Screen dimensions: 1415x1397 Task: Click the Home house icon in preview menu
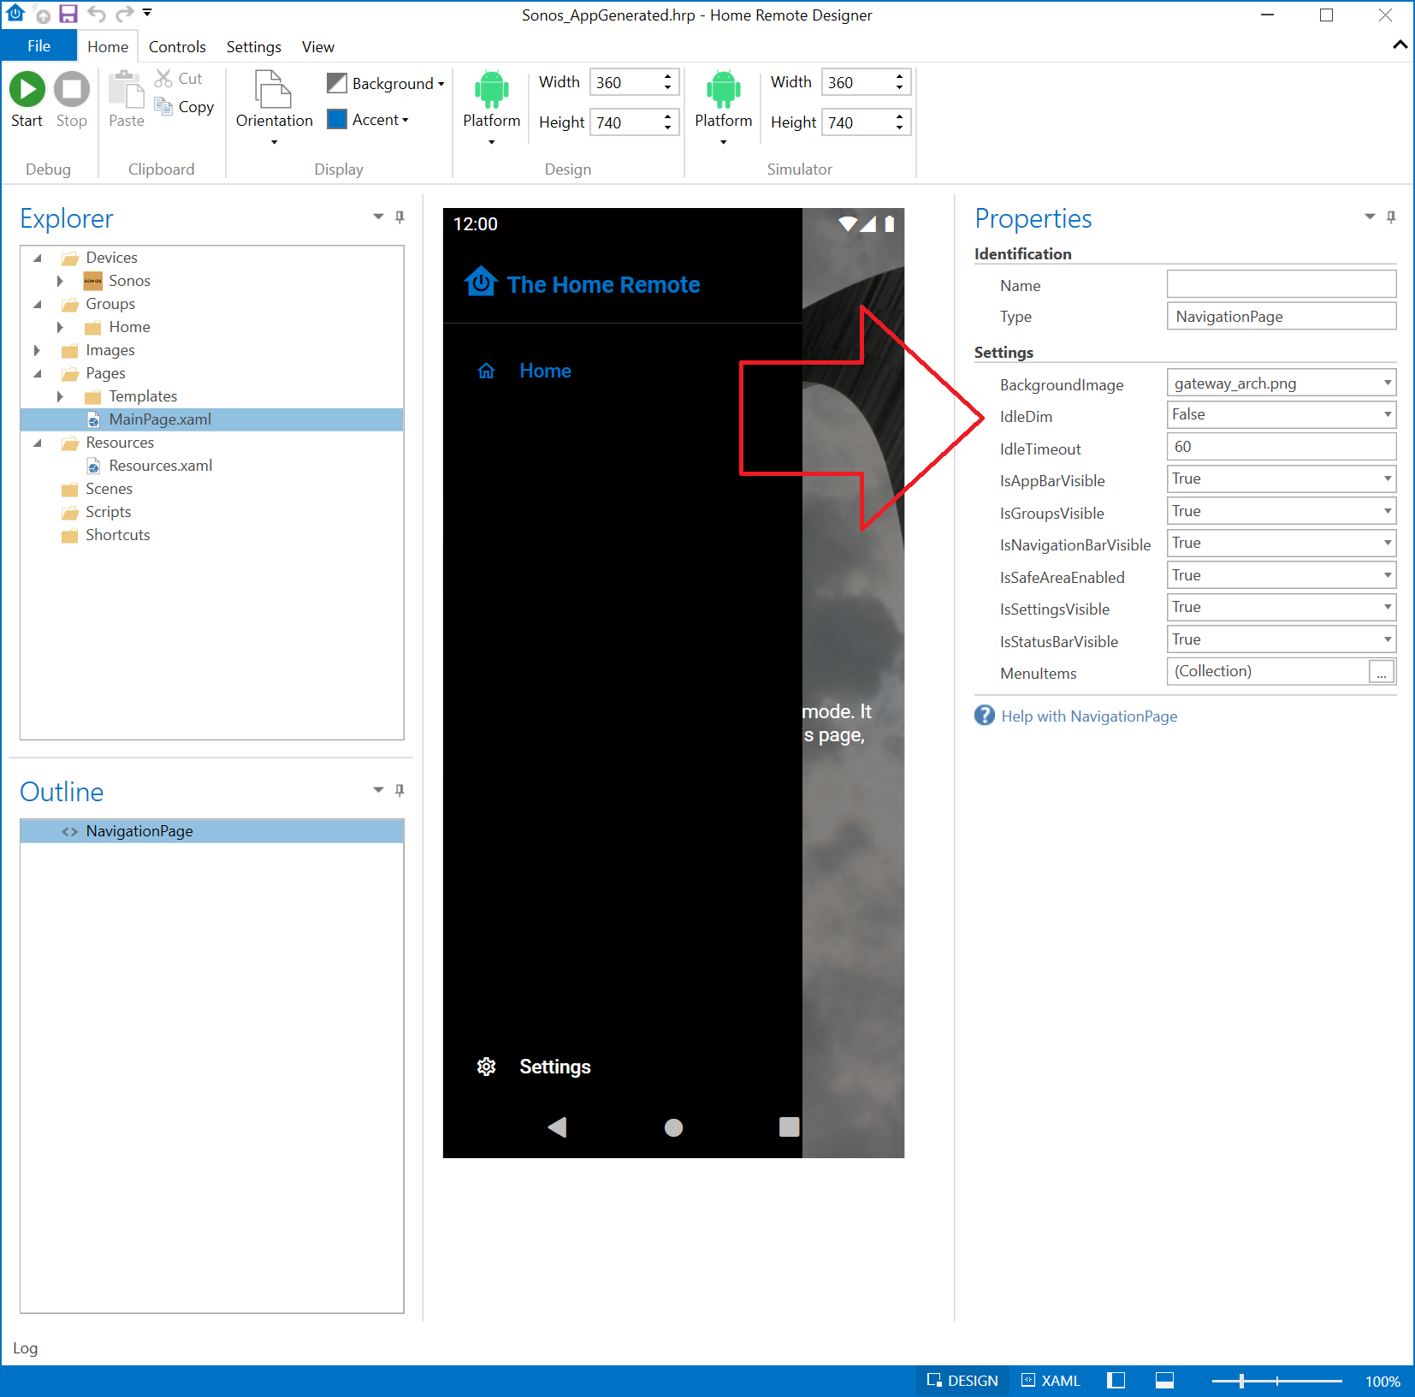[x=486, y=371]
